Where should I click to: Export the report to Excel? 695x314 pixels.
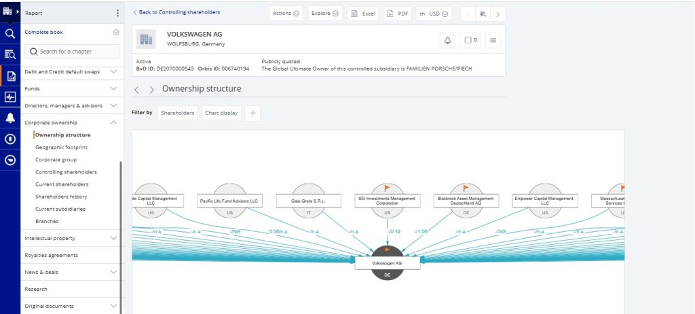click(x=363, y=14)
